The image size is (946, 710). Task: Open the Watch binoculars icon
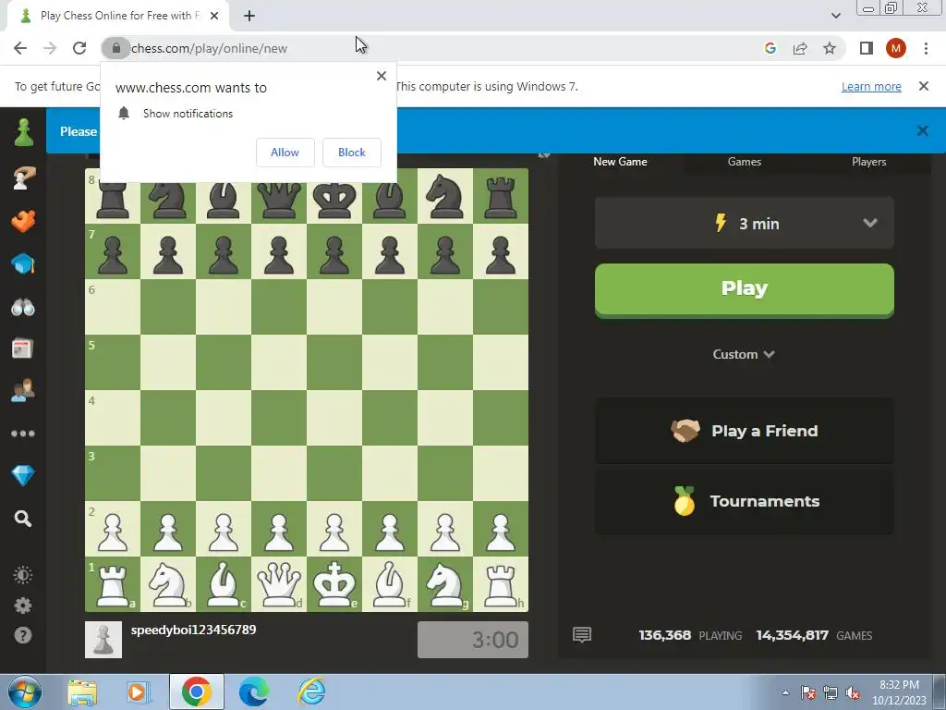click(23, 307)
